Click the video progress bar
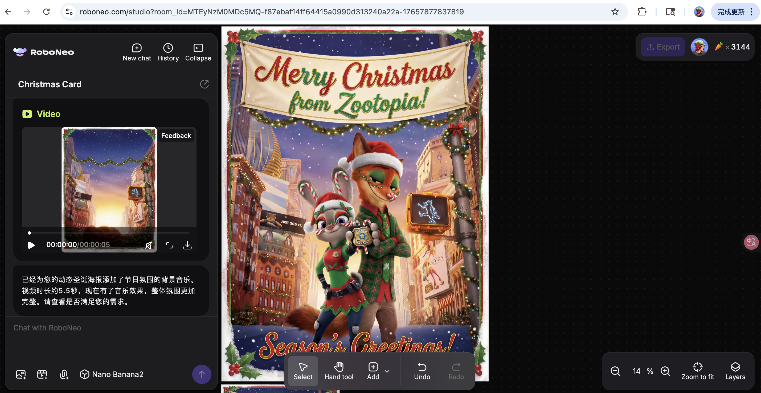Screen dimensions: 761x393 pos(109,233)
